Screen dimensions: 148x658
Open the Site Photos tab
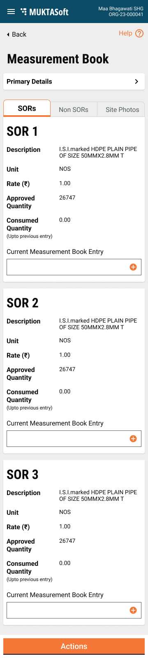pyautogui.click(x=122, y=109)
